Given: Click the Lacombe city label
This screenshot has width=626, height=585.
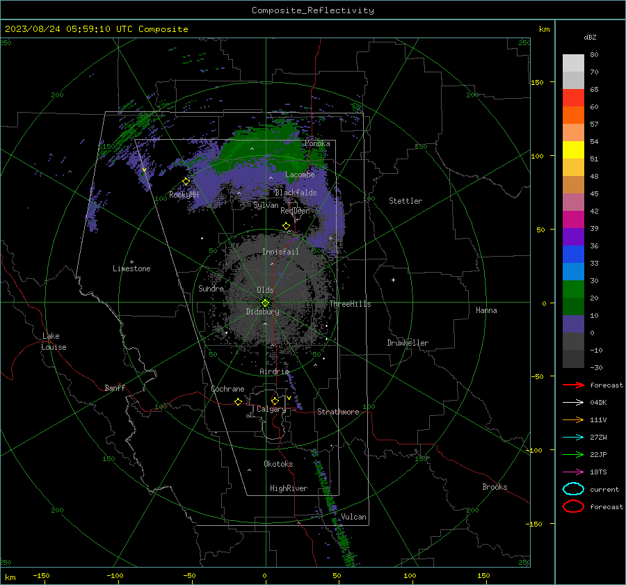Looking at the screenshot, I should pyautogui.click(x=300, y=175).
